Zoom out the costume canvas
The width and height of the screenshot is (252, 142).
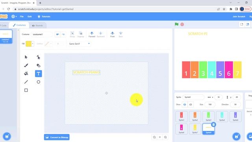pos(154,137)
